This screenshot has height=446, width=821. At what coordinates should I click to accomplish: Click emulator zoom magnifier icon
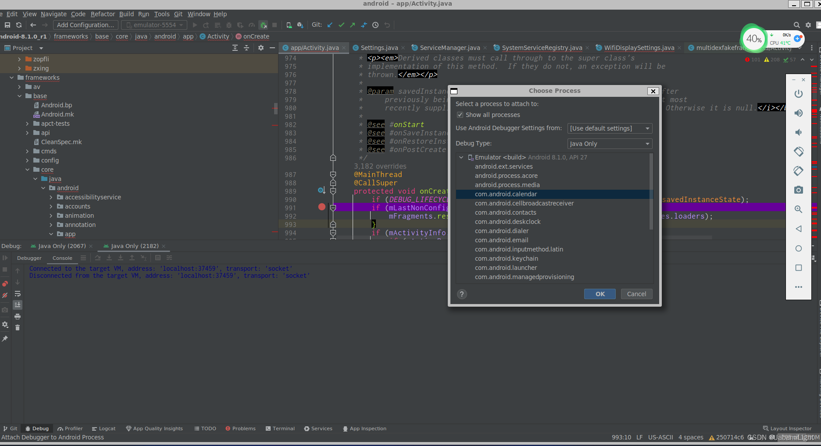799,209
